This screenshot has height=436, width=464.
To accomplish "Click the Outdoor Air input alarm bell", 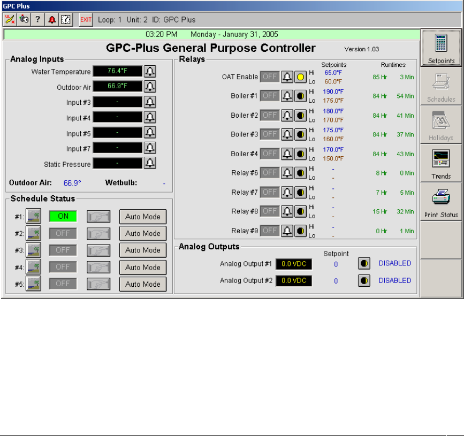I will tap(150, 87).
